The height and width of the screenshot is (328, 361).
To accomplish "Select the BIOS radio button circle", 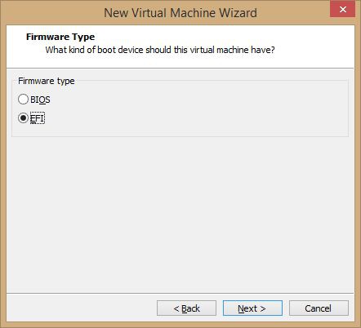I will pos(23,100).
